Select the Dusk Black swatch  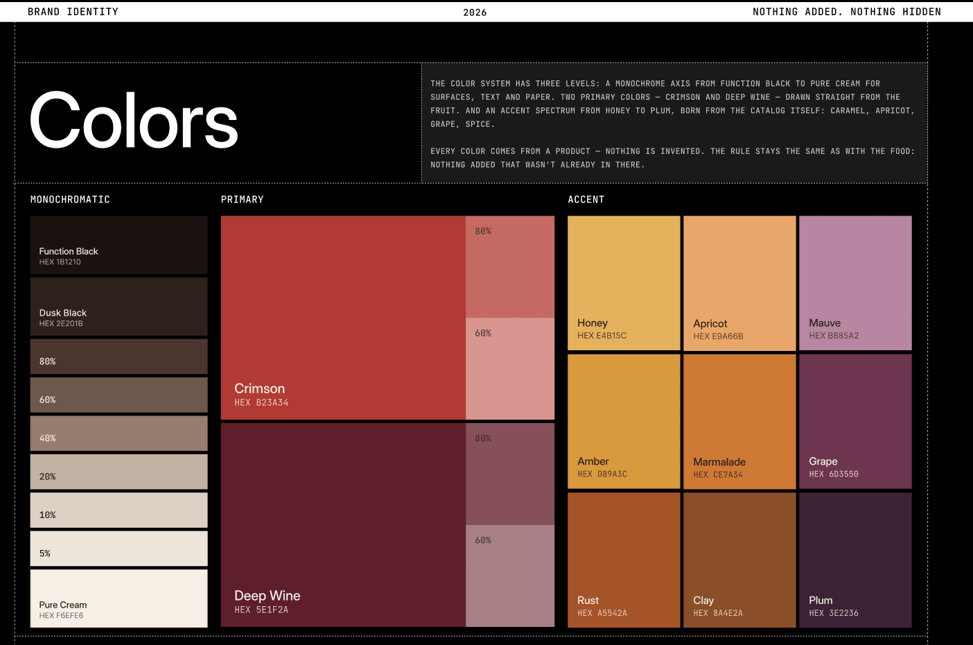click(x=119, y=307)
